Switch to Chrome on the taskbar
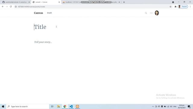193x109 pixels. coord(65,106)
